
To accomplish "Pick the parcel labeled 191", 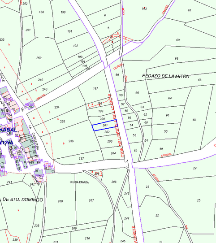I will (x=70, y=31).
